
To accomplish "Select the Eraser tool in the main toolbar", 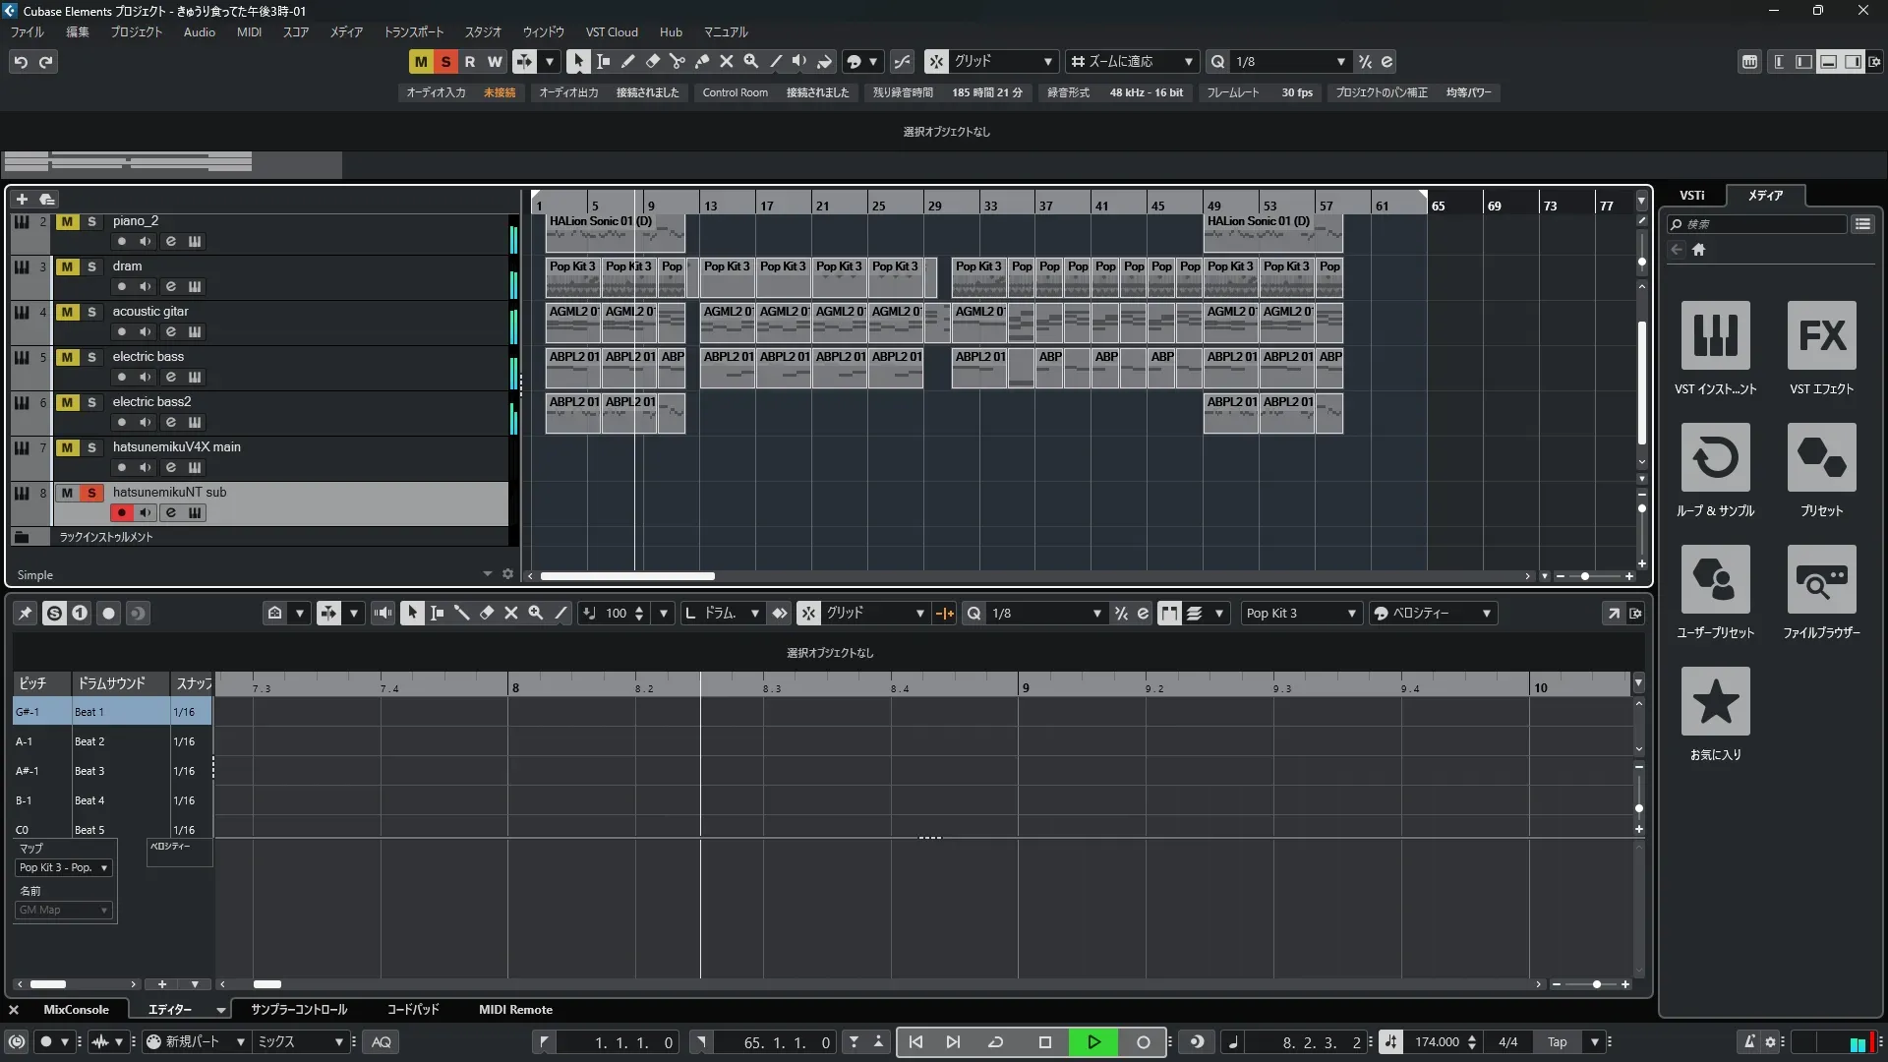I will pyautogui.click(x=652, y=61).
